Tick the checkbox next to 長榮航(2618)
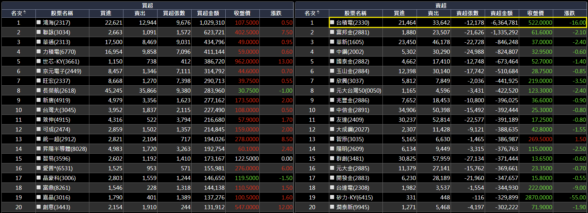Screen dimensions: 588x213 (39, 90)
